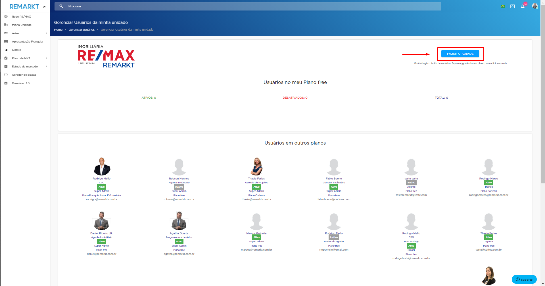Go to Home via the breadcrumb

coord(58,29)
